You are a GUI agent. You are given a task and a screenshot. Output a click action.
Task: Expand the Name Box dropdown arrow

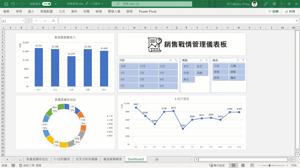23,21
